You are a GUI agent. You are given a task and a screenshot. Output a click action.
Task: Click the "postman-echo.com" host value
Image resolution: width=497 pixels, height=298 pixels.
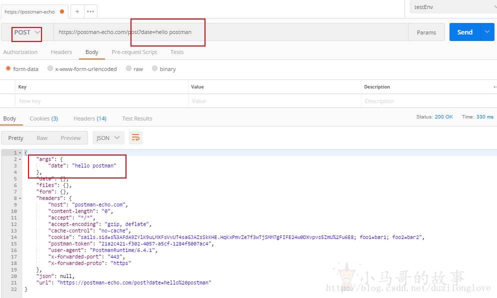coord(98,204)
